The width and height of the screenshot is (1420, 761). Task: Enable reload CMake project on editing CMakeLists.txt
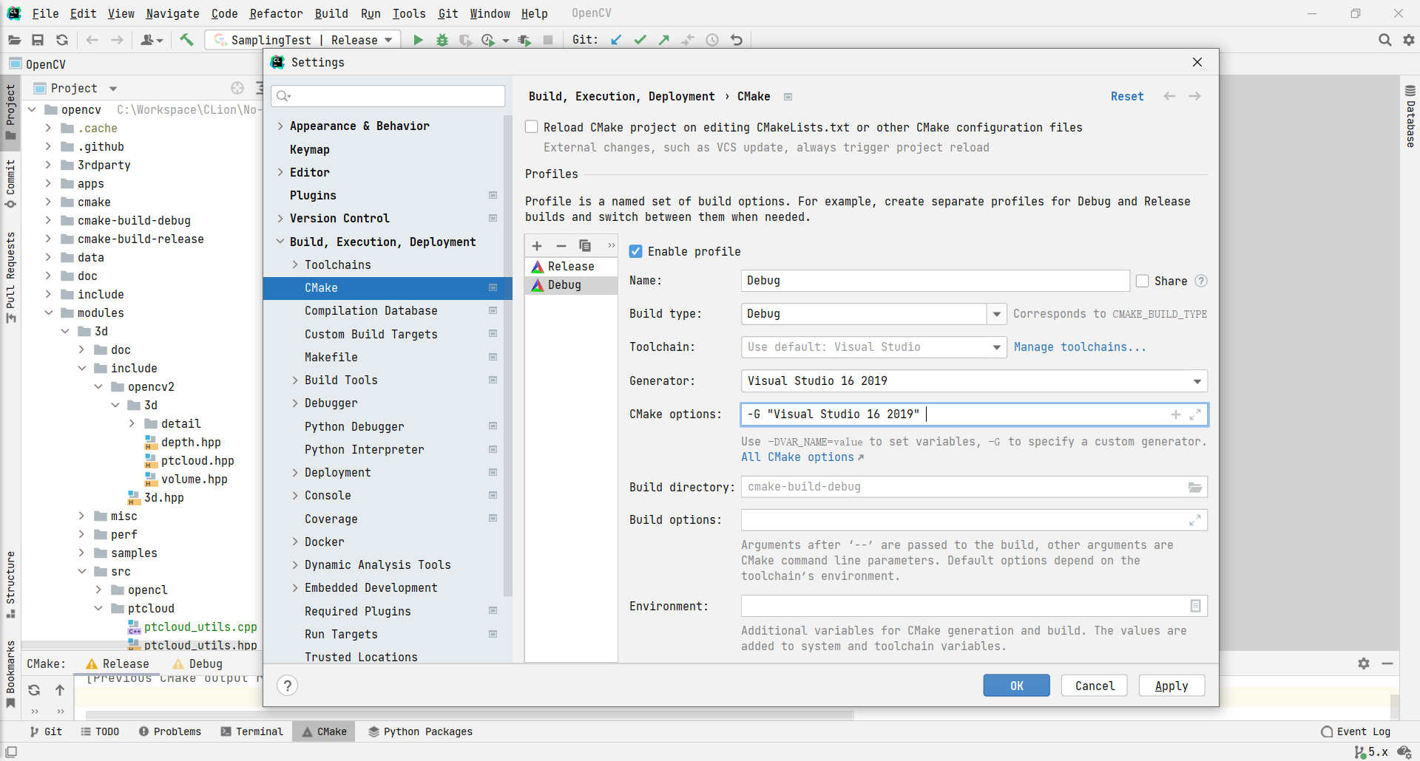pos(531,126)
